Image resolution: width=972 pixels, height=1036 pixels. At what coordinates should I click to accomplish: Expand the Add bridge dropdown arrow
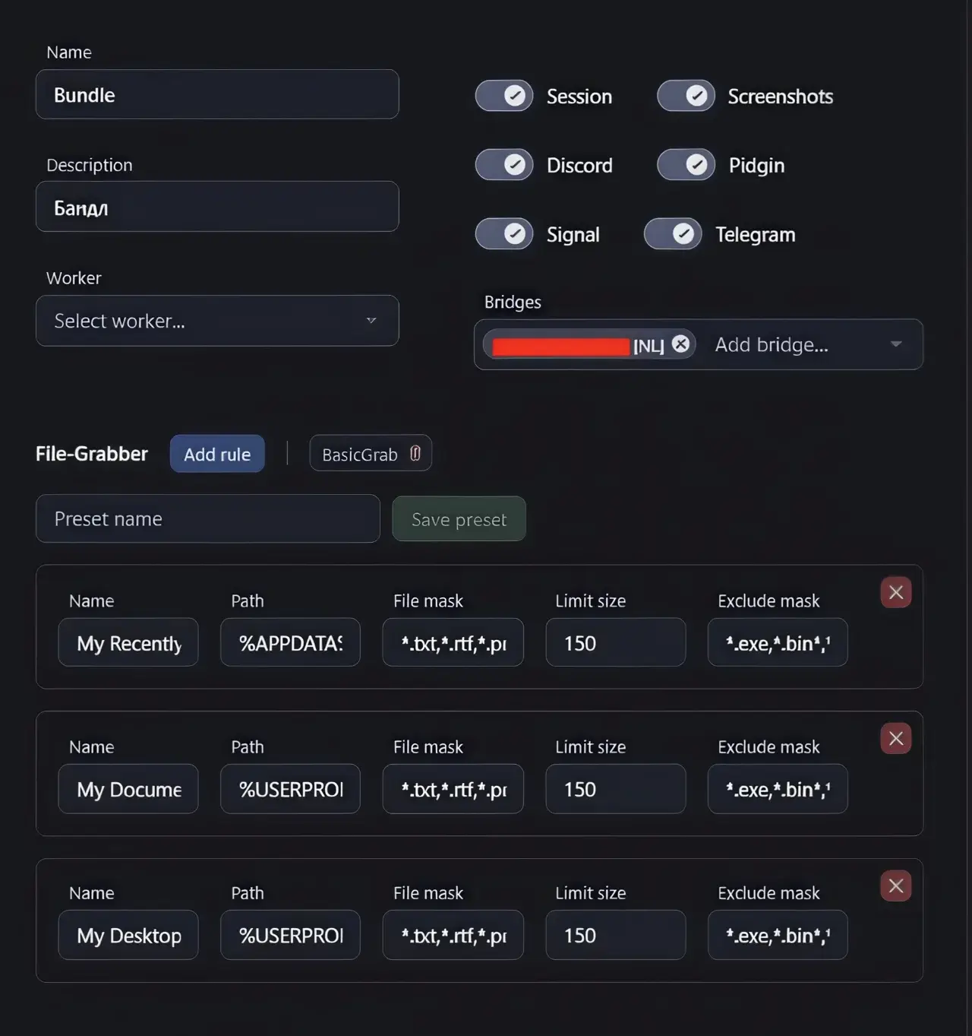pyautogui.click(x=896, y=344)
